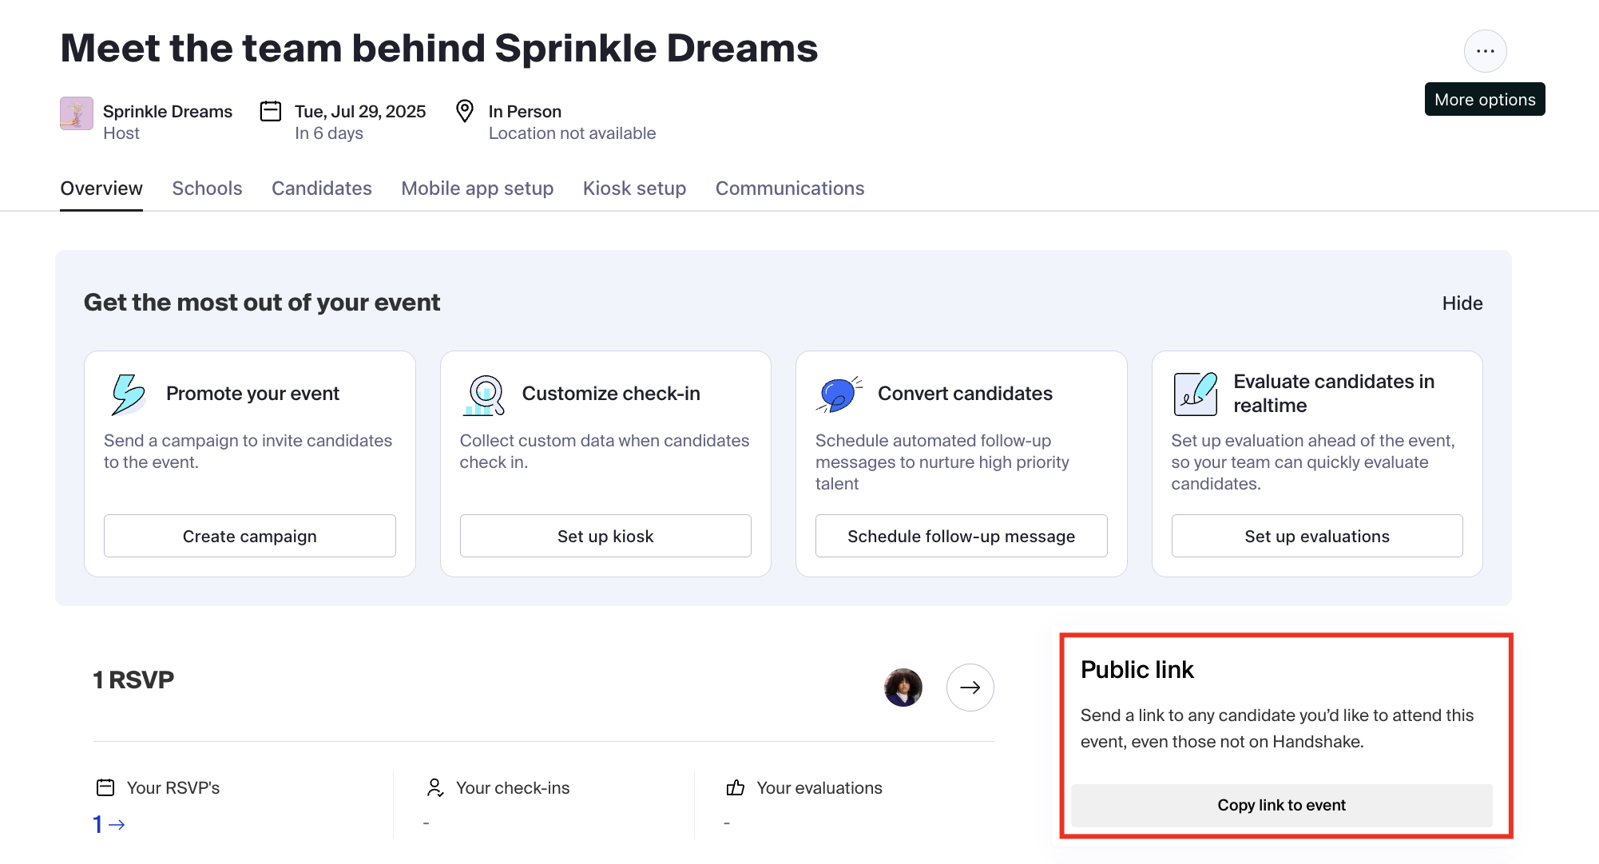
Task: Click the person icon beside Your check-ins
Action: pos(434,787)
